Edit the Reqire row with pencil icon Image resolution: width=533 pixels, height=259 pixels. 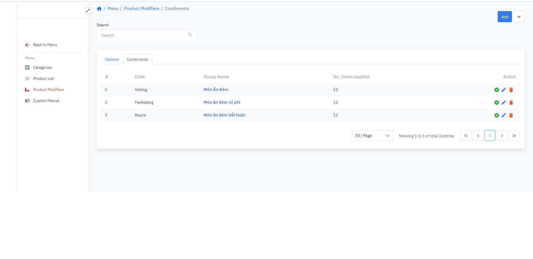pyautogui.click(x=504, y=115)
